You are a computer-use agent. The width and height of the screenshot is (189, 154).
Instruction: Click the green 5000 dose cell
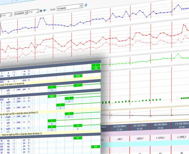coord(52,96)
